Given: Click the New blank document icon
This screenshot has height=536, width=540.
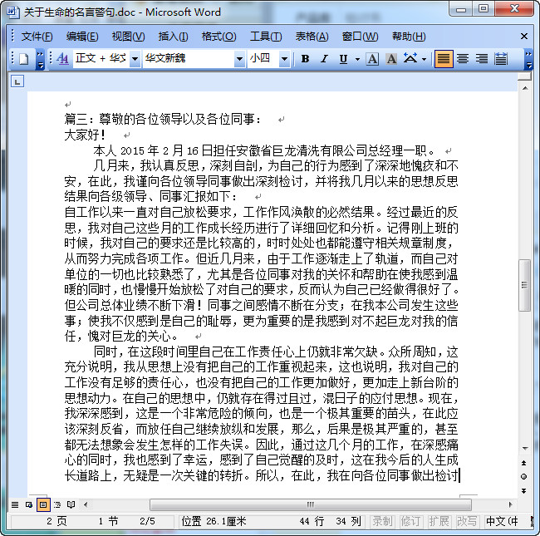Looking at the screenshot, I should [24, 59].
